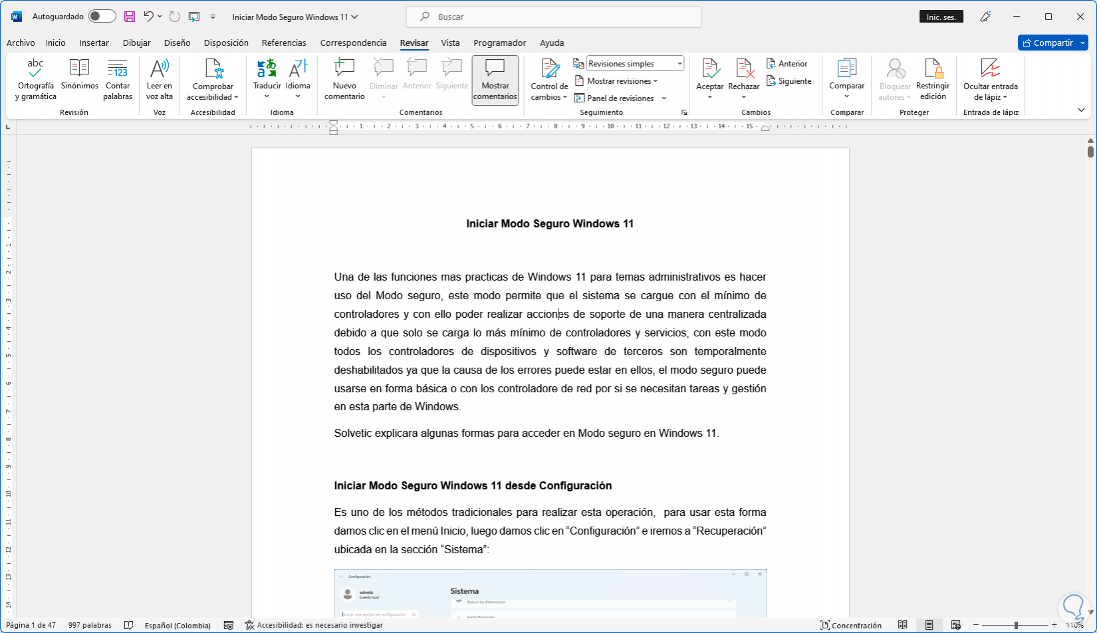Toggle the Autoguardado switch

click(102, 17)
